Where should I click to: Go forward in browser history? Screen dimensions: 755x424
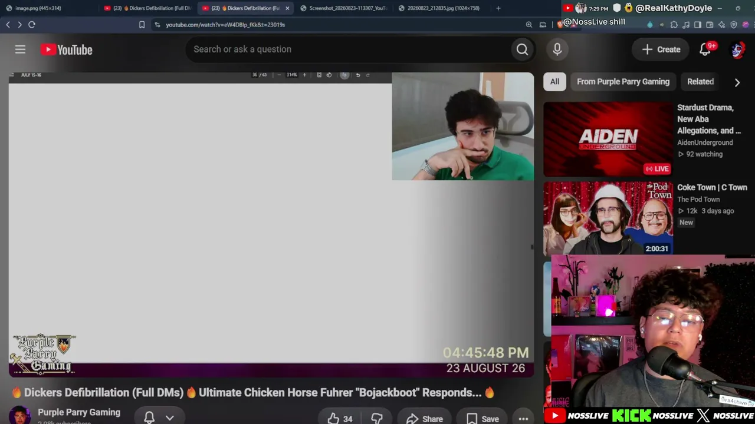coord(19,25)
